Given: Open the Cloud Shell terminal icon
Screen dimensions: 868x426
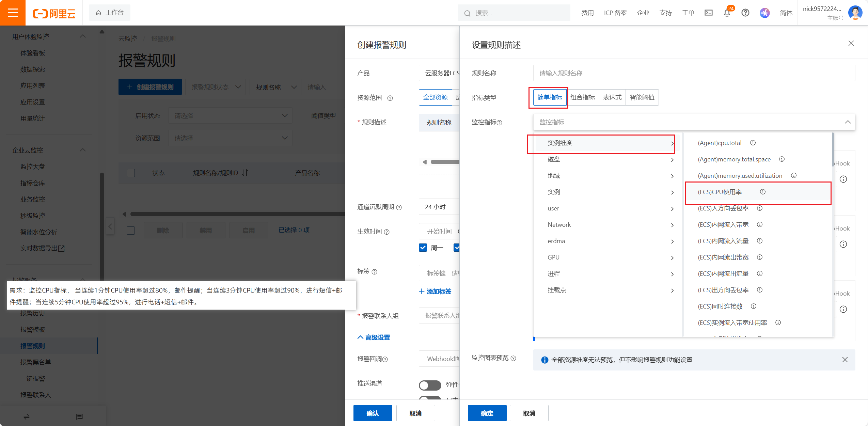Looking at the screenshot, I should click(x=708, y=13).
